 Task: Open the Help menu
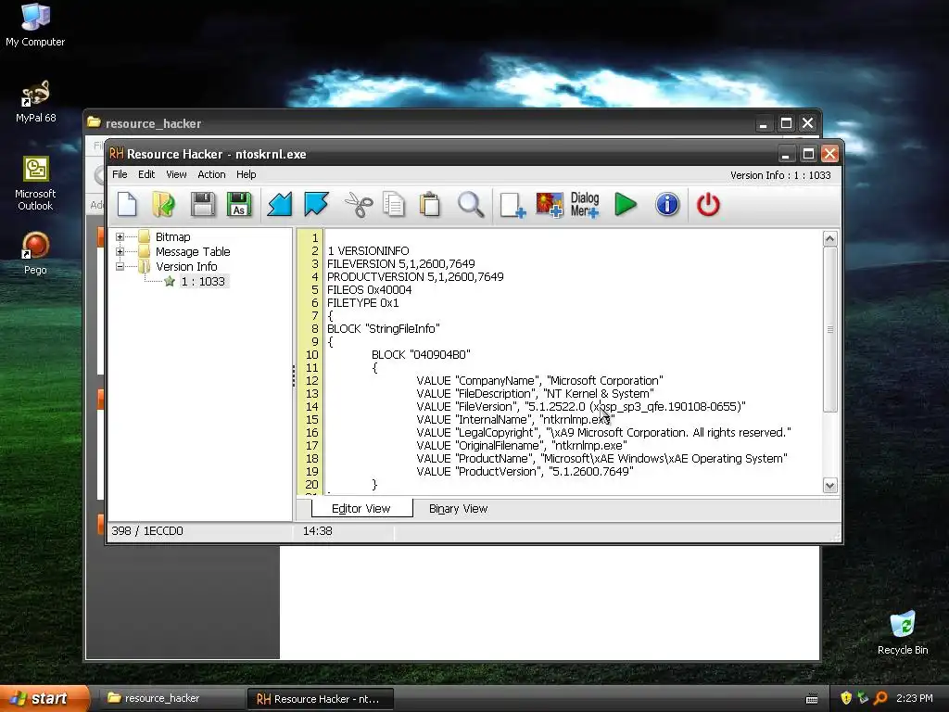point(247,174)
